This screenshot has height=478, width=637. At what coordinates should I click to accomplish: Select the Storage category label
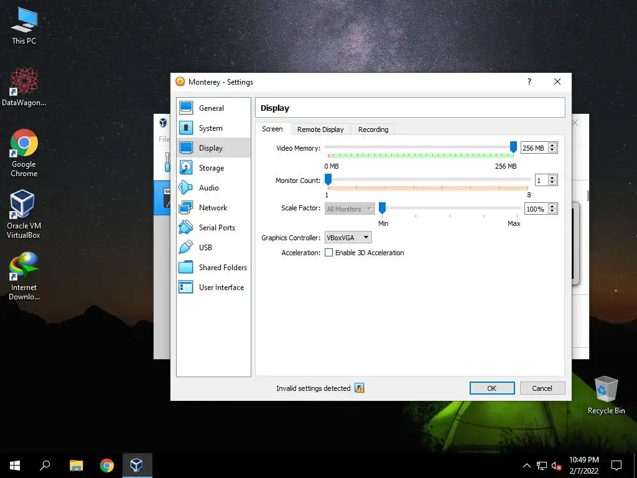(212, 168)
